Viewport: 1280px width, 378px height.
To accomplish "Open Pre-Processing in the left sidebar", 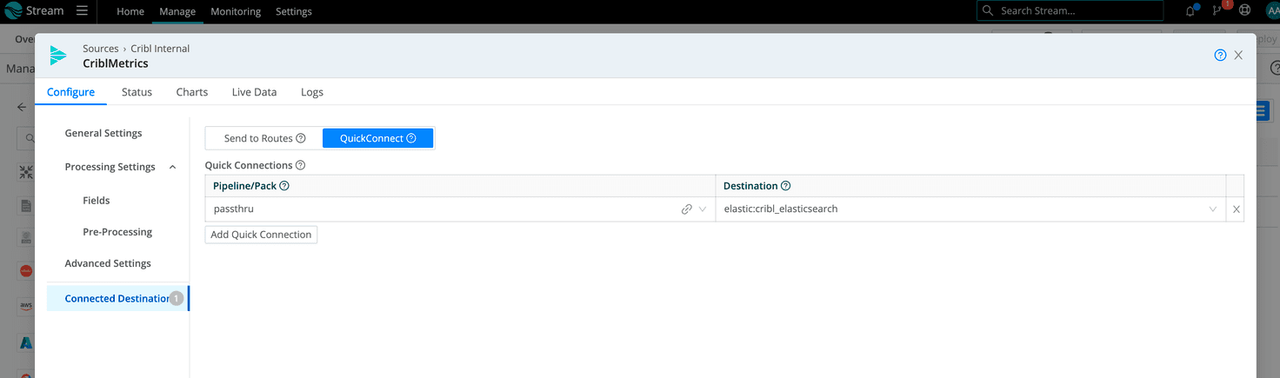I will tap(117, 232).
